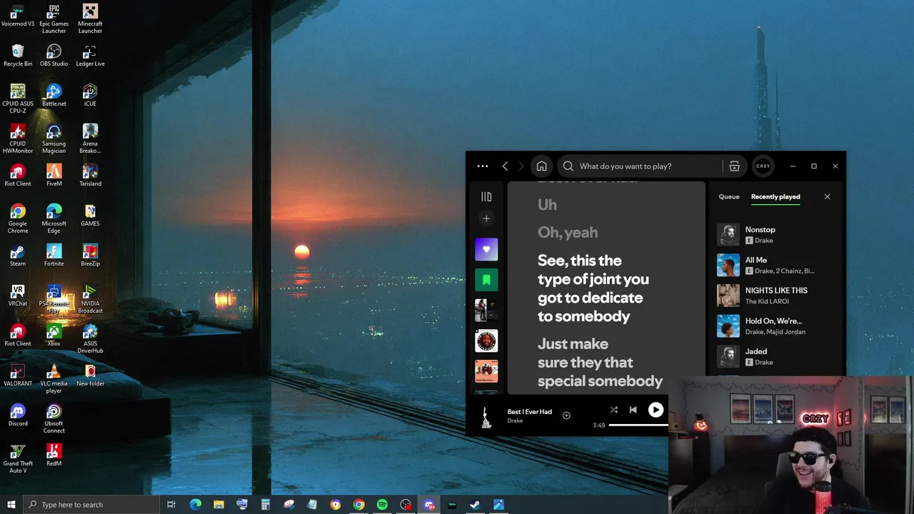The height and width of the screenshot is (514, 914).
Task: Expand Your Library sidebar
Action: coord(486,196)
